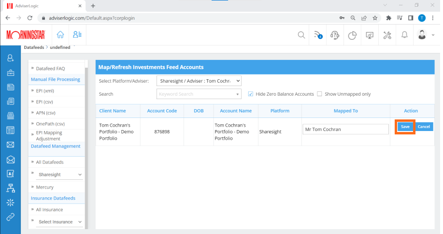
Task: Open the user profile avatar
Action: coord(422,35)
